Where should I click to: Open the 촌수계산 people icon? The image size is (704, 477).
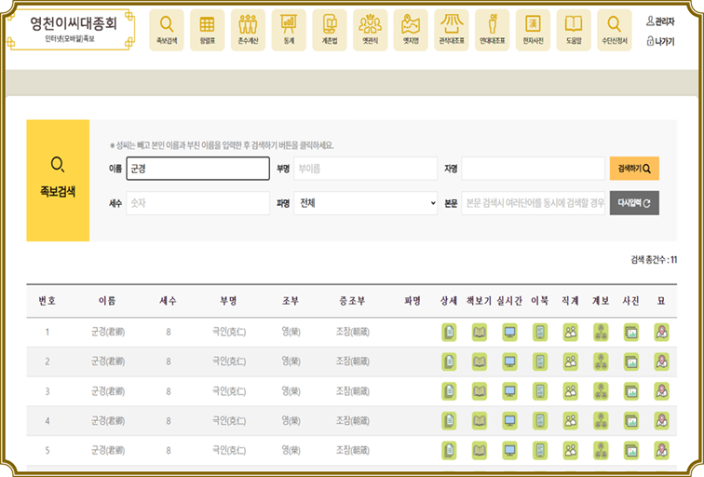[x=248, y=30]
